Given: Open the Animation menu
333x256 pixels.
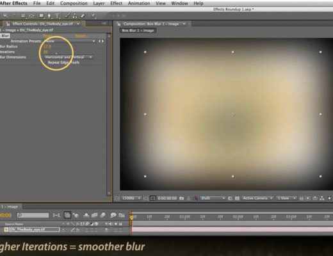Looking at the screenshot, I should coord(139,3).
